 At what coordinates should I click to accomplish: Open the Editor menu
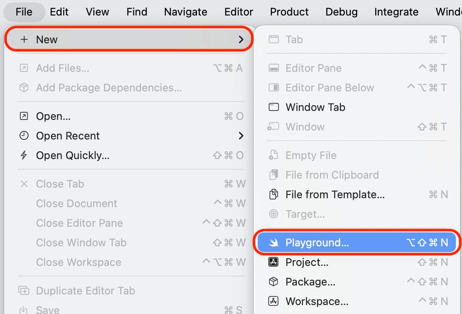tap(239, 12)
